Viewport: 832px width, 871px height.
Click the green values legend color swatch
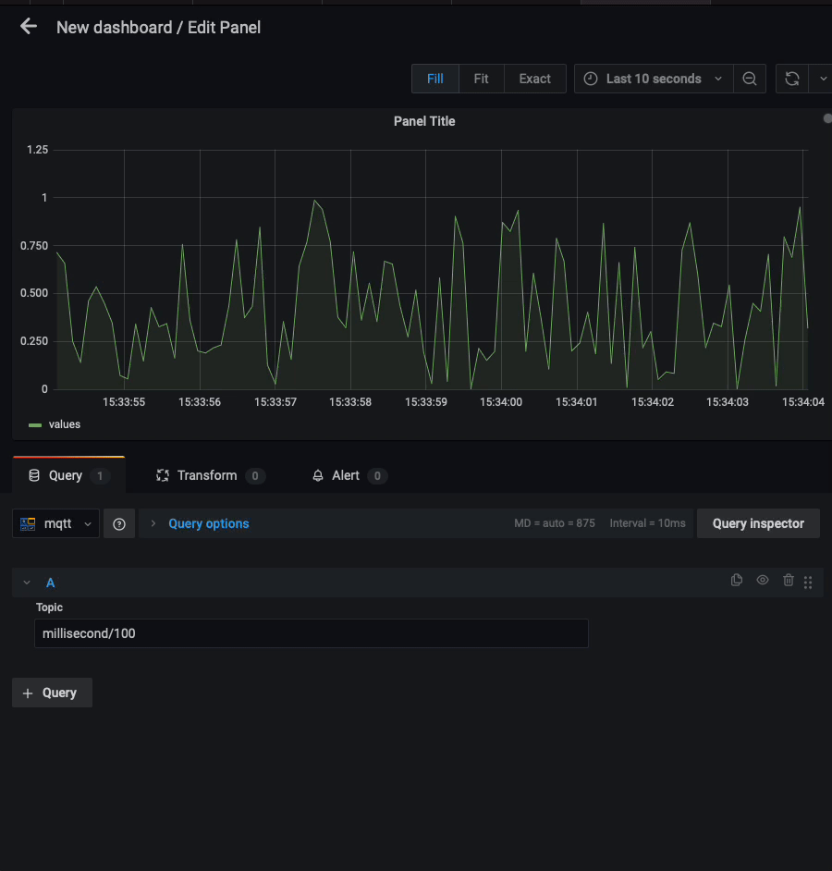pos(35,425)
